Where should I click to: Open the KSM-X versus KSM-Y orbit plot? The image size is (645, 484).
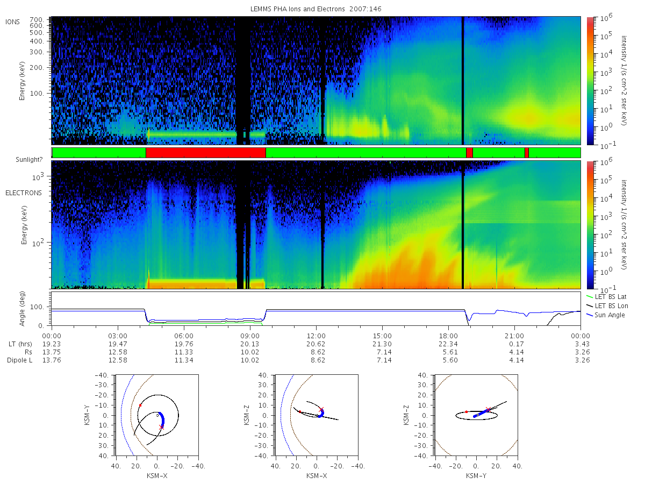point(156,415)
